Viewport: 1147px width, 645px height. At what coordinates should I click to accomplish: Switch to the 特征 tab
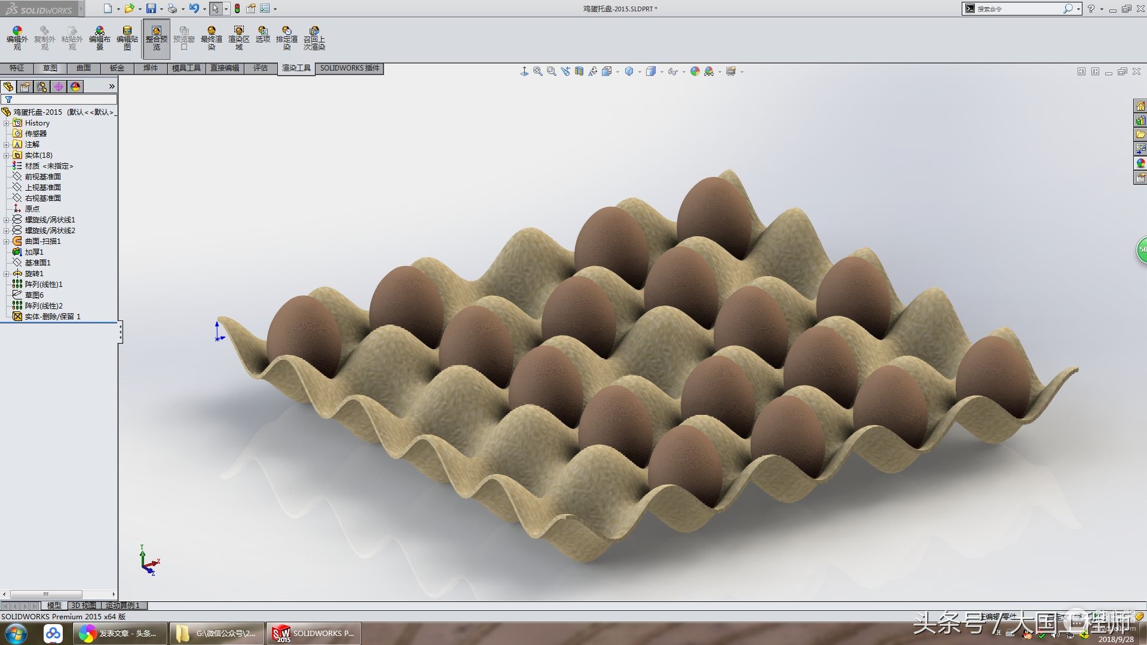(x=17, y=68)
